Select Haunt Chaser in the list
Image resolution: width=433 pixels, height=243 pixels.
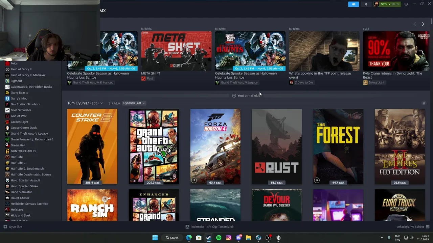[20, 198]
